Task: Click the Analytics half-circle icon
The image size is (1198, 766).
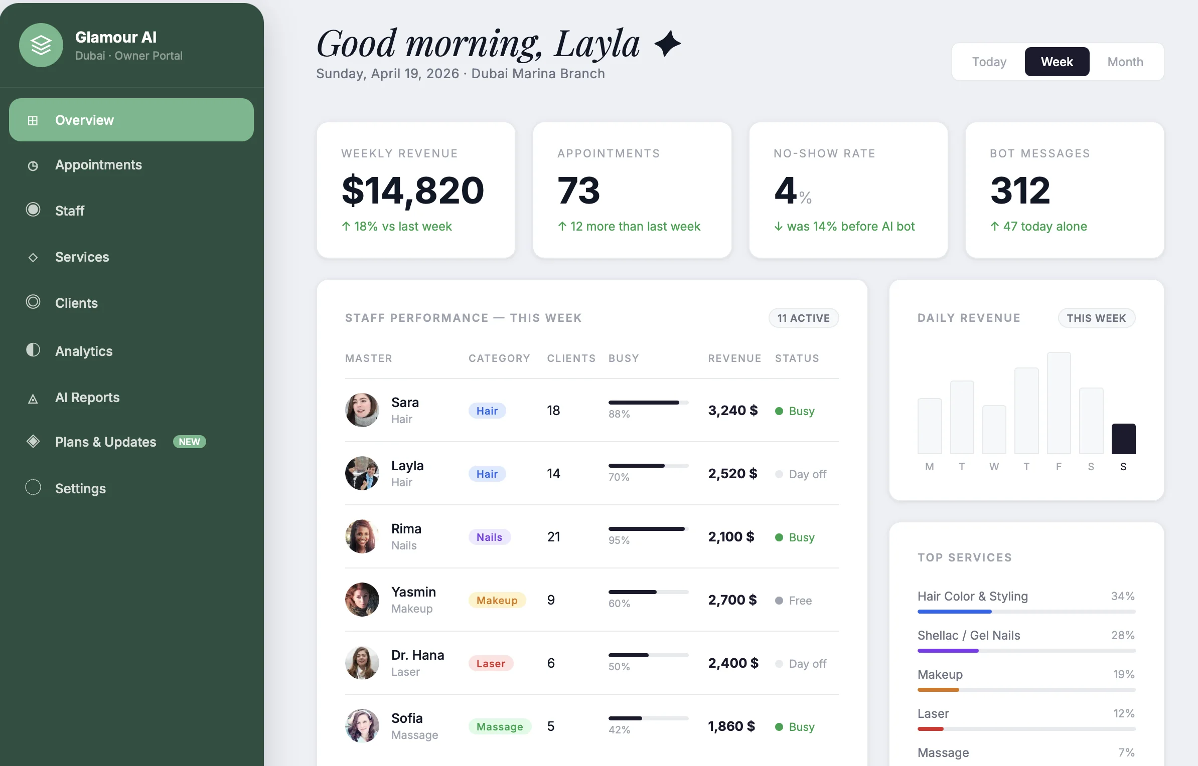Action: [x=33, y=350]
